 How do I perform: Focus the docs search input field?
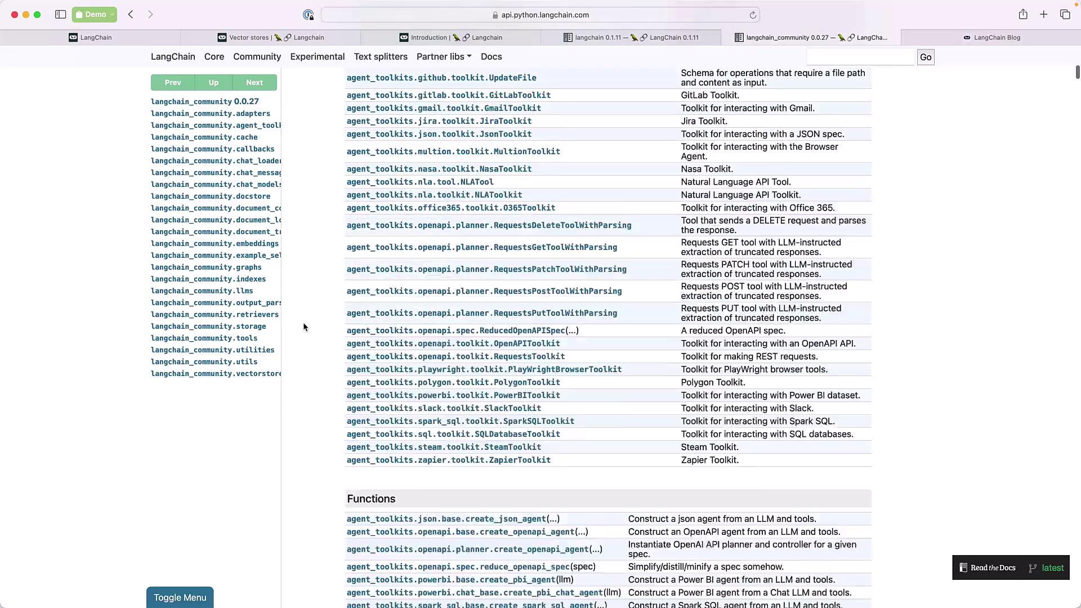point(860,57)
